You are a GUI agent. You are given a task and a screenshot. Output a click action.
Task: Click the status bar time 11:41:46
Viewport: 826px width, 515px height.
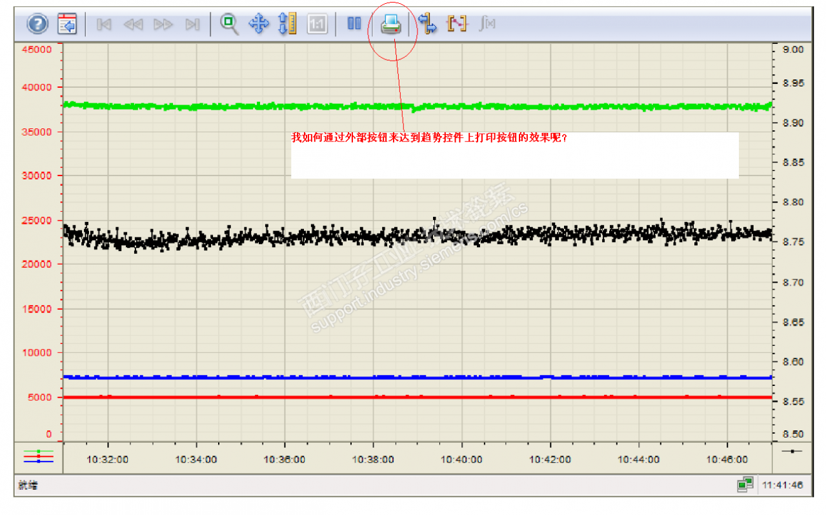tap(782, 485)
